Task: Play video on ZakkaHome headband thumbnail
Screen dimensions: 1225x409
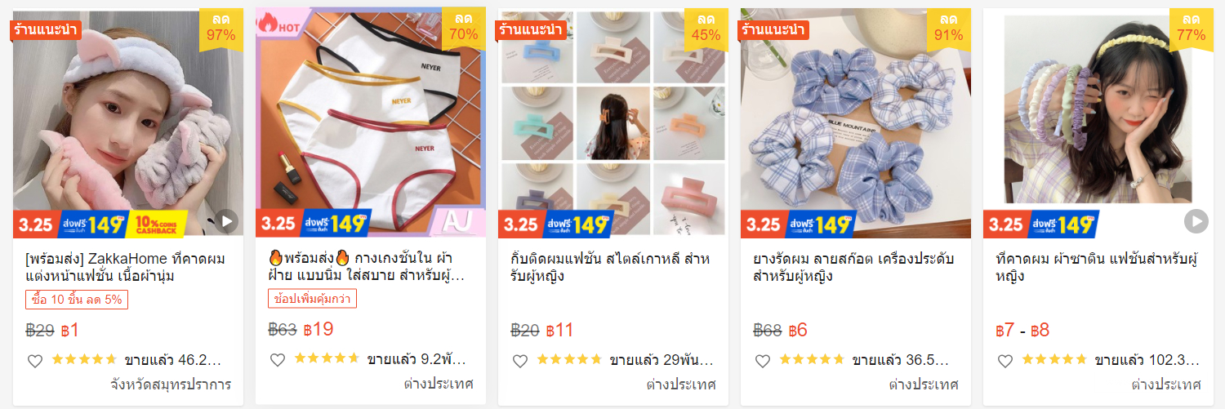Action: point(226,220)
